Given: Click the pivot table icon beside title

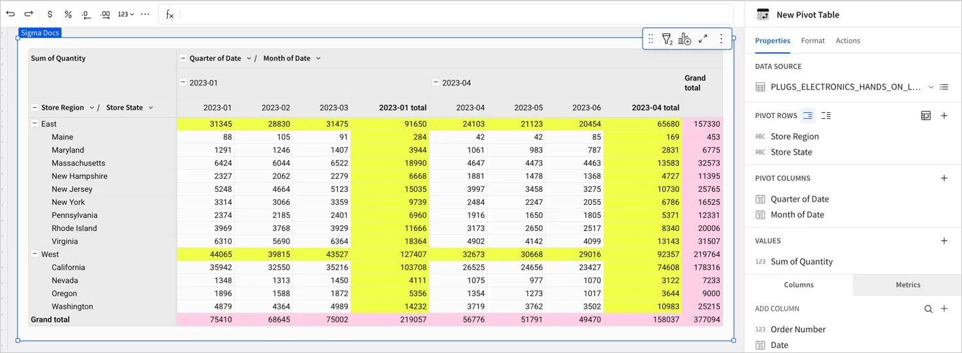Looking at the screenshot, I should 763,14.
